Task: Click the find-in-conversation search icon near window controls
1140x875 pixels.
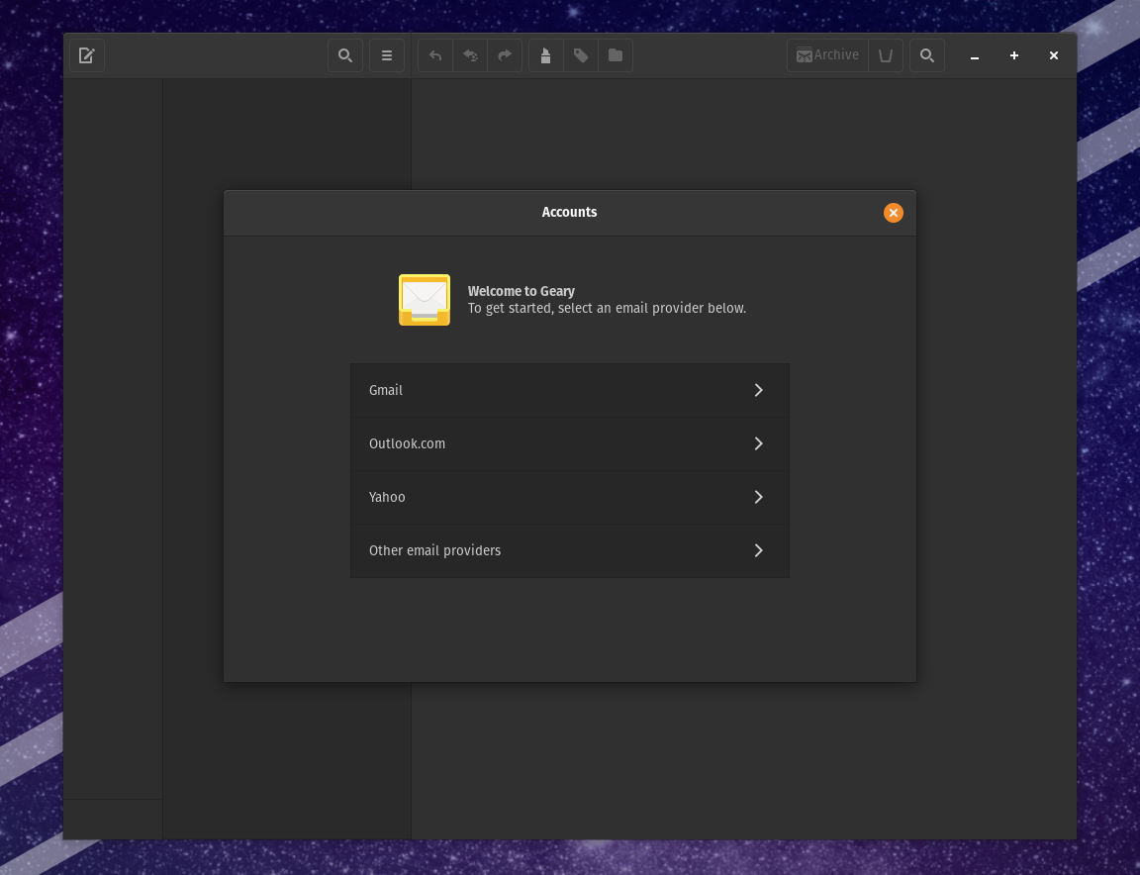Action: pyautogui.click(x=927, y=55)
